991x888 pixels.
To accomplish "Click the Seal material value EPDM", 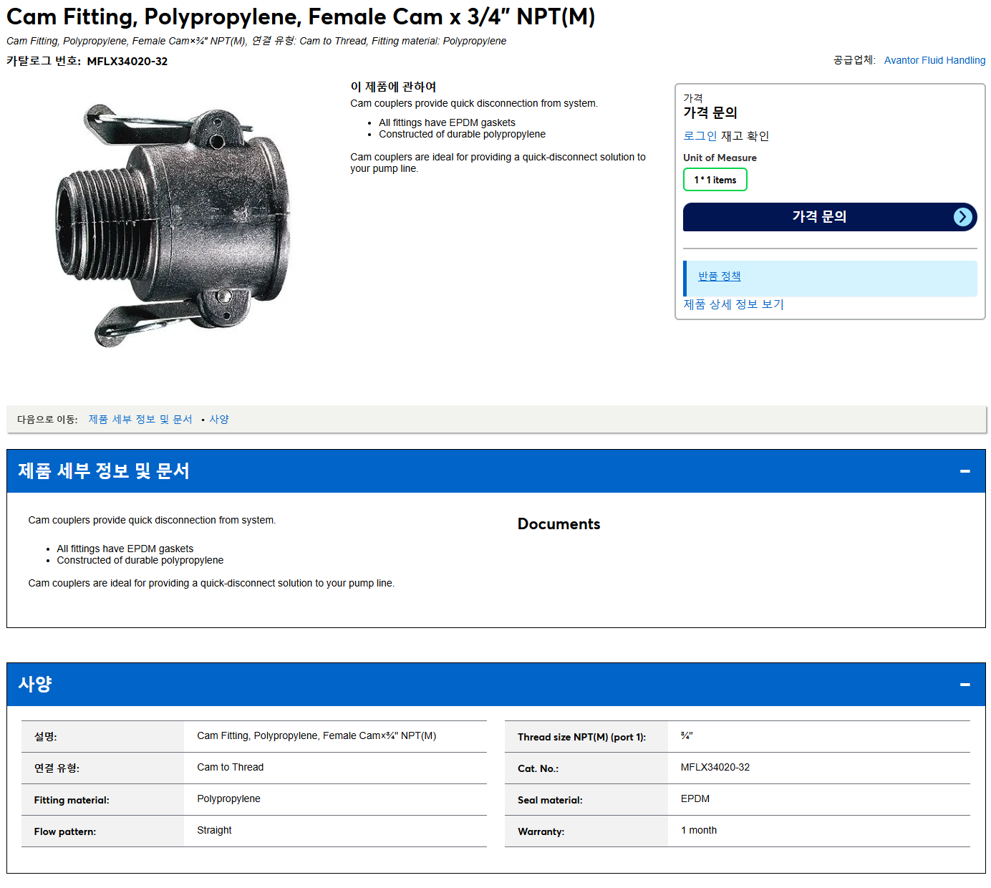I will pyautogui.click(x=695, y=798).
